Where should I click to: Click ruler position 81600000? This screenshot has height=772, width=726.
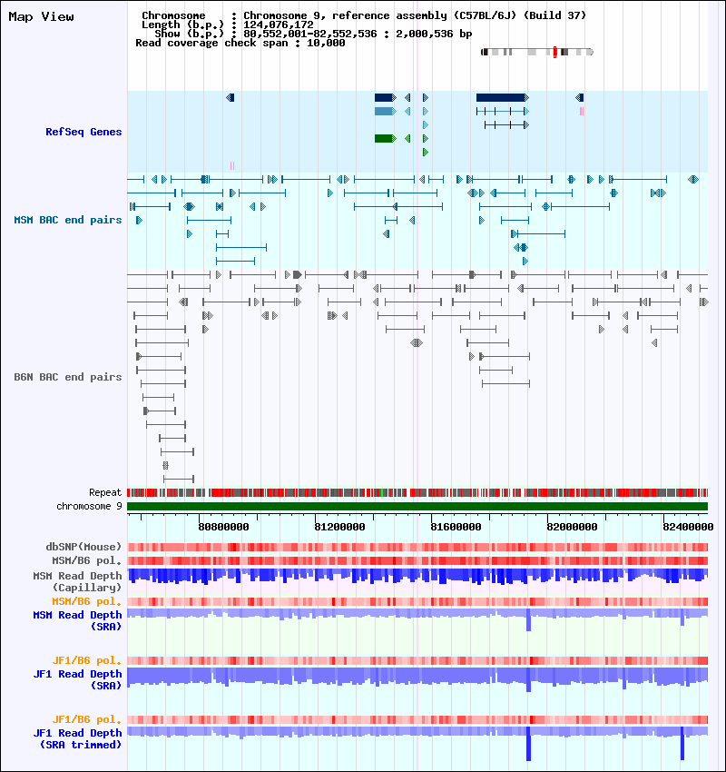coord(456,527)
